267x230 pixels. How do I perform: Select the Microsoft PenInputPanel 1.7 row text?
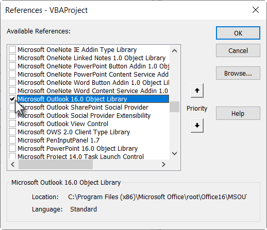59,140
